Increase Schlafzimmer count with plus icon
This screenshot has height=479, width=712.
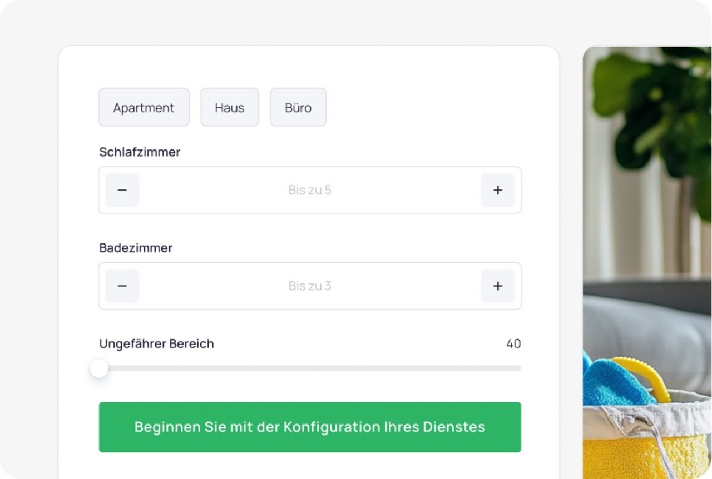point(498,190)
